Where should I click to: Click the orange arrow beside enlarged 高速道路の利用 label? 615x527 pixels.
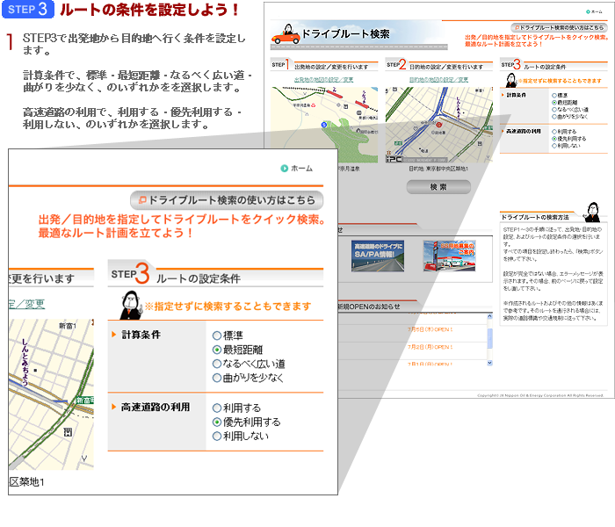click(113, 407)
